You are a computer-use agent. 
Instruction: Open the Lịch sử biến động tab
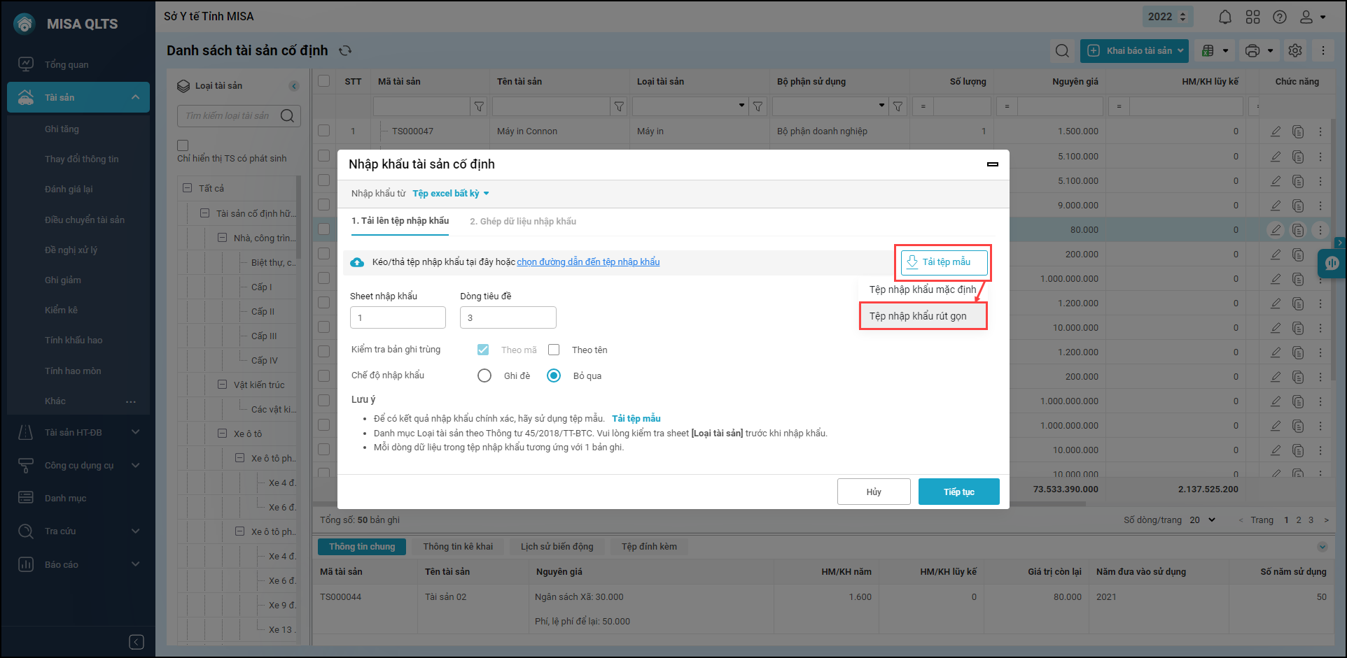click(557, 547)
